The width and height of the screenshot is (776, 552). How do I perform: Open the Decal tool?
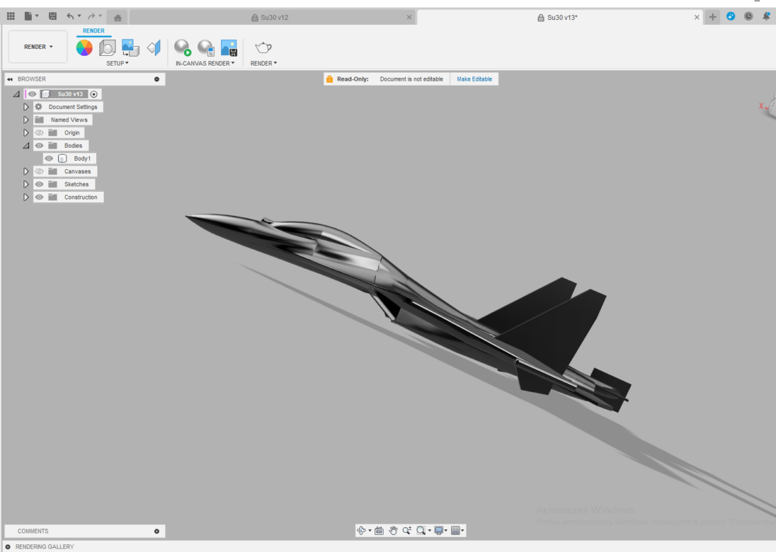pos(130,48)
